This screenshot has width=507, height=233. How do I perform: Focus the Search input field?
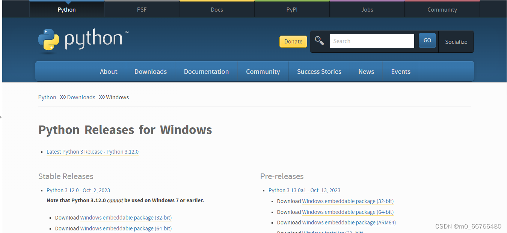372,41
